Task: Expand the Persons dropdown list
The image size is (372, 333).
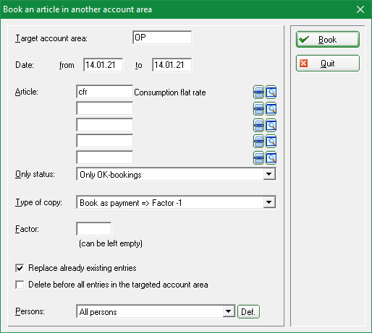Action: (x=228, y=311)
